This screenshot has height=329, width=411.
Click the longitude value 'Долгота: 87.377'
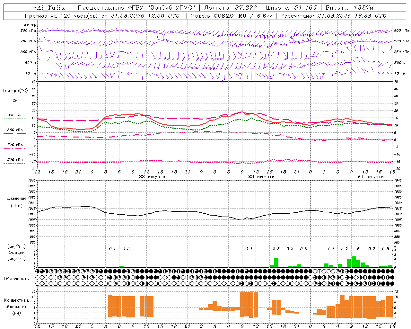[x=231, y=8]
